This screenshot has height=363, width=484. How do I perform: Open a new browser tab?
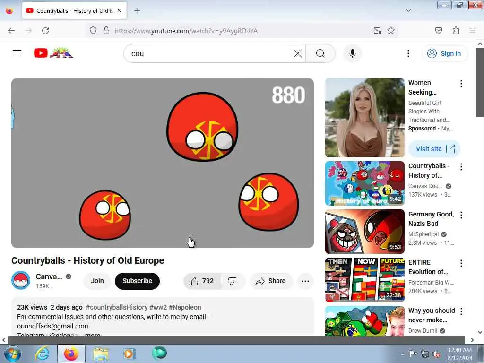(137, 11)
